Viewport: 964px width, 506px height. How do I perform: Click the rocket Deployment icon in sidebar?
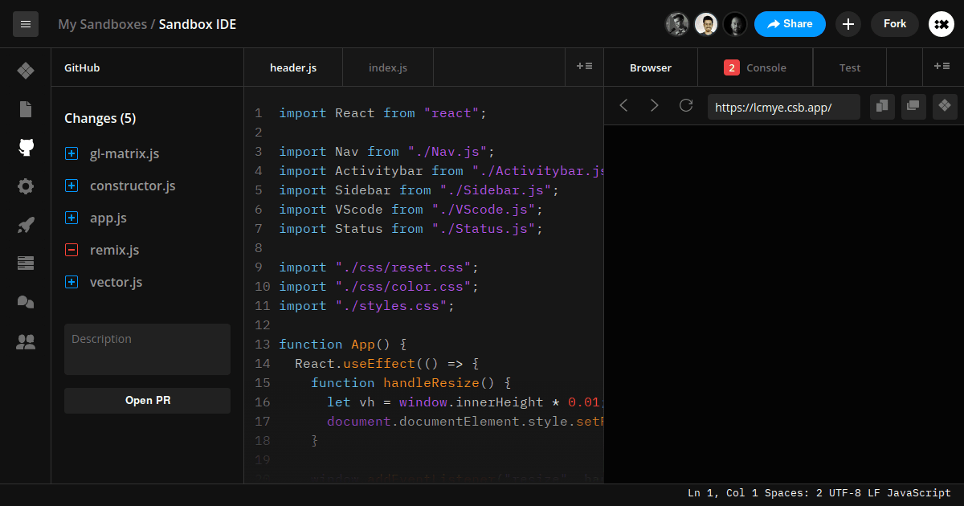click(x=25, y=224)
